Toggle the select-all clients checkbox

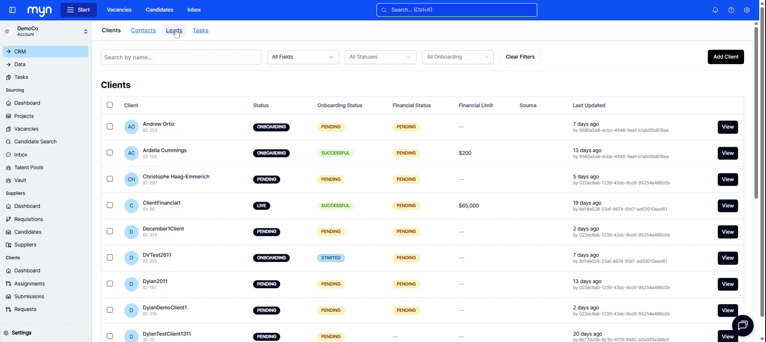click(110, 105)
